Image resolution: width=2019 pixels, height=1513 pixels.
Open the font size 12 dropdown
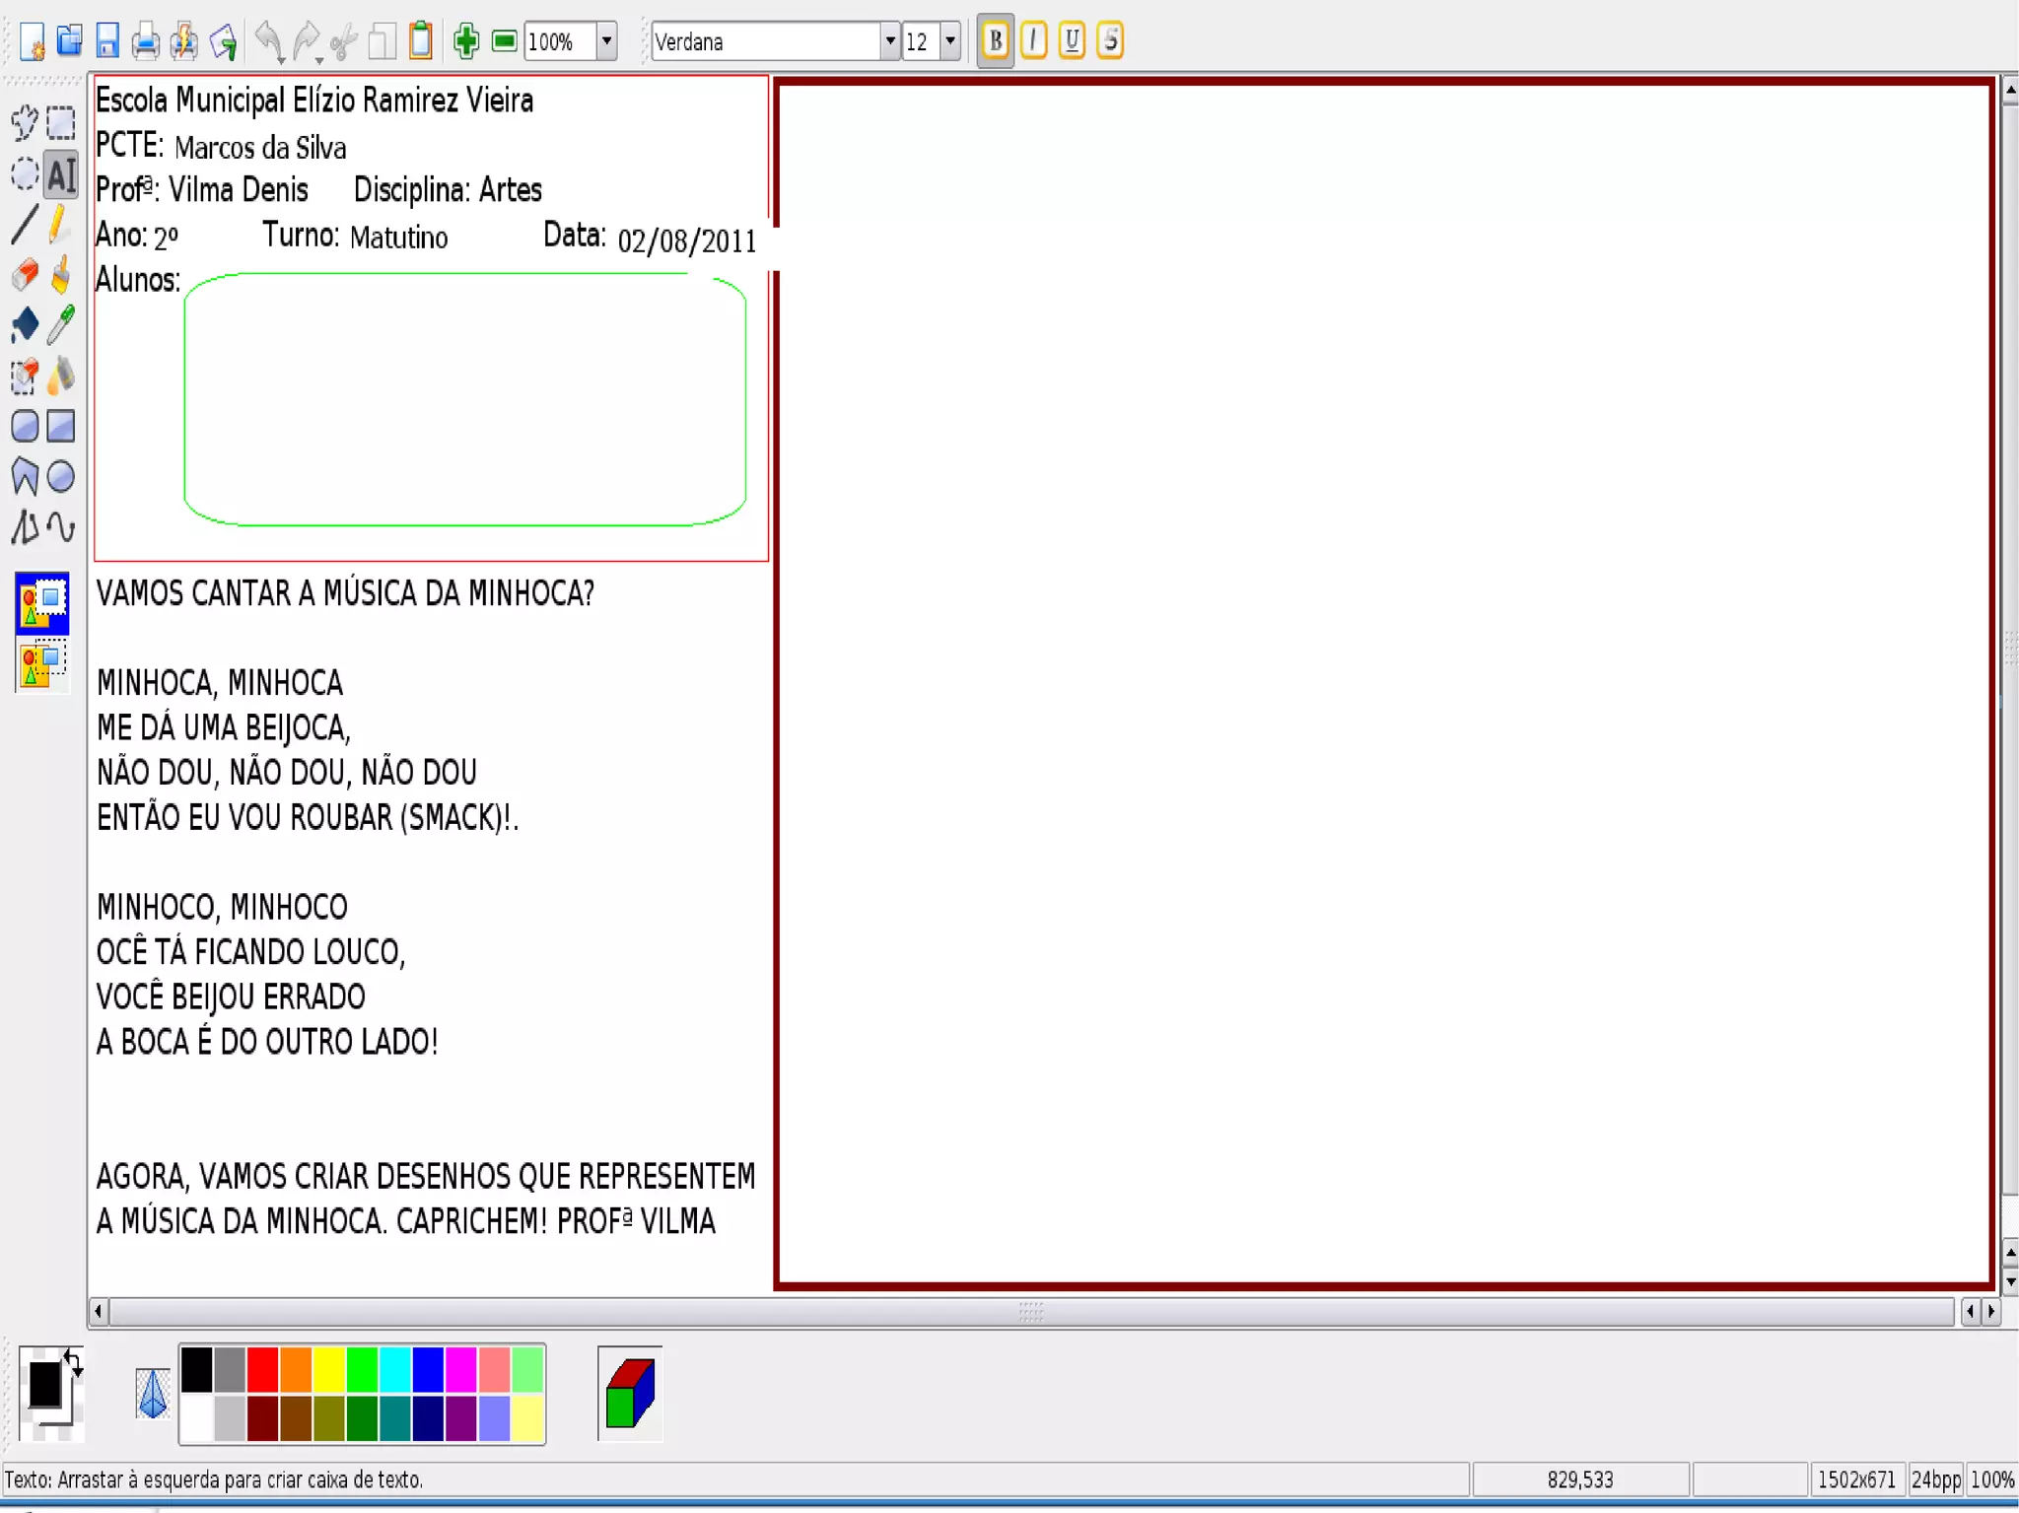pyautogui.click(x=950, y=41)
